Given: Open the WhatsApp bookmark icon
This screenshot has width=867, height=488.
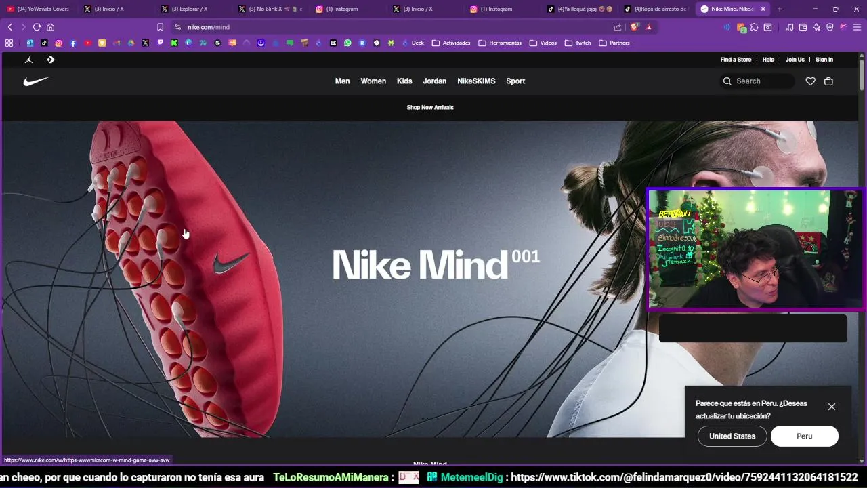Looking at the screenshot, I should click(x=347, y=43).
